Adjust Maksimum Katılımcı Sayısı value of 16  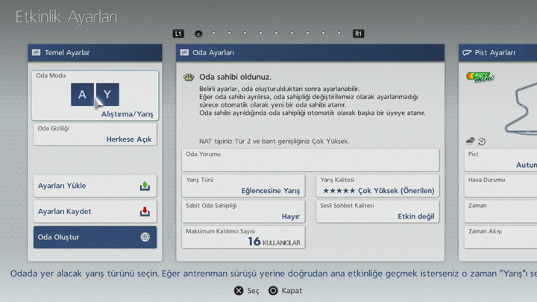[x=243, y=237]
